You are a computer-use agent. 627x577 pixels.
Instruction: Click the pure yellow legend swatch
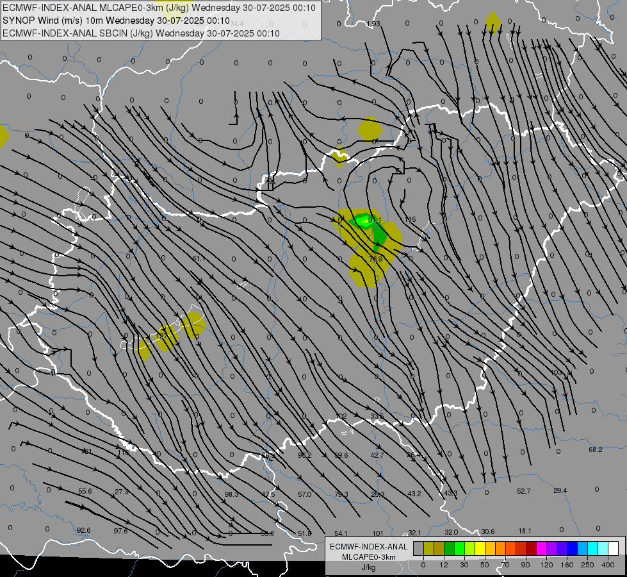click(480, 548)
